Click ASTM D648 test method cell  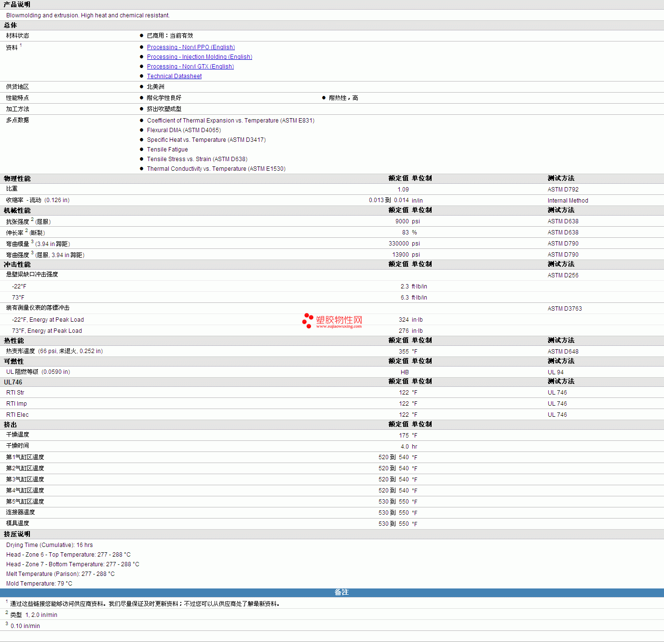pyautogui.click(x=563, y=352)
